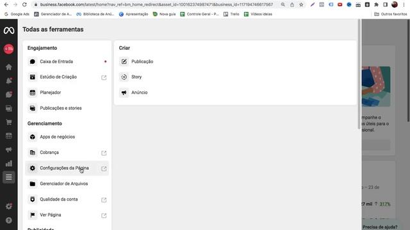Click the tools panel scrollbar
410x230 pixels.
click(x=359, y=74)
